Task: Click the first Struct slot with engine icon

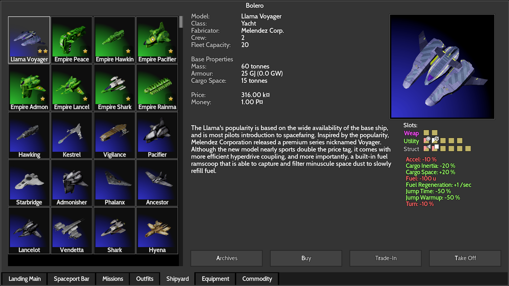Action: [427, 148]
